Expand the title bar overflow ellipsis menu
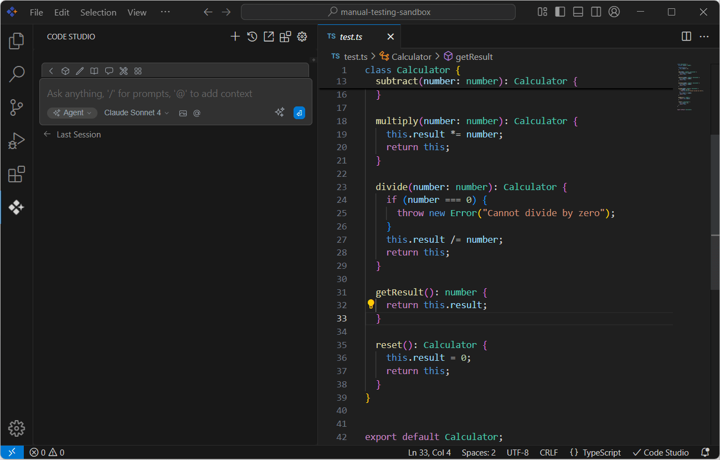 click(165, 12)
